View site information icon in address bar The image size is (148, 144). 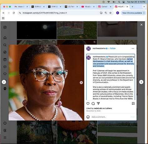(x=20, y=13)
